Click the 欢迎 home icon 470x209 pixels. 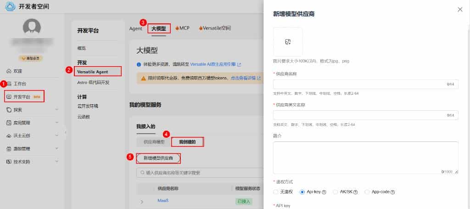(9, 71)
